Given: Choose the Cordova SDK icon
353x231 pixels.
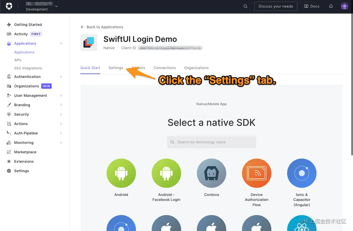Looking at the screenshot, I should pyautogui.click(x=212, y=173).
